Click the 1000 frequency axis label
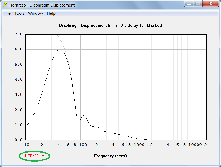This screenshot has height=167, width=221. click(x=139, y=145)
